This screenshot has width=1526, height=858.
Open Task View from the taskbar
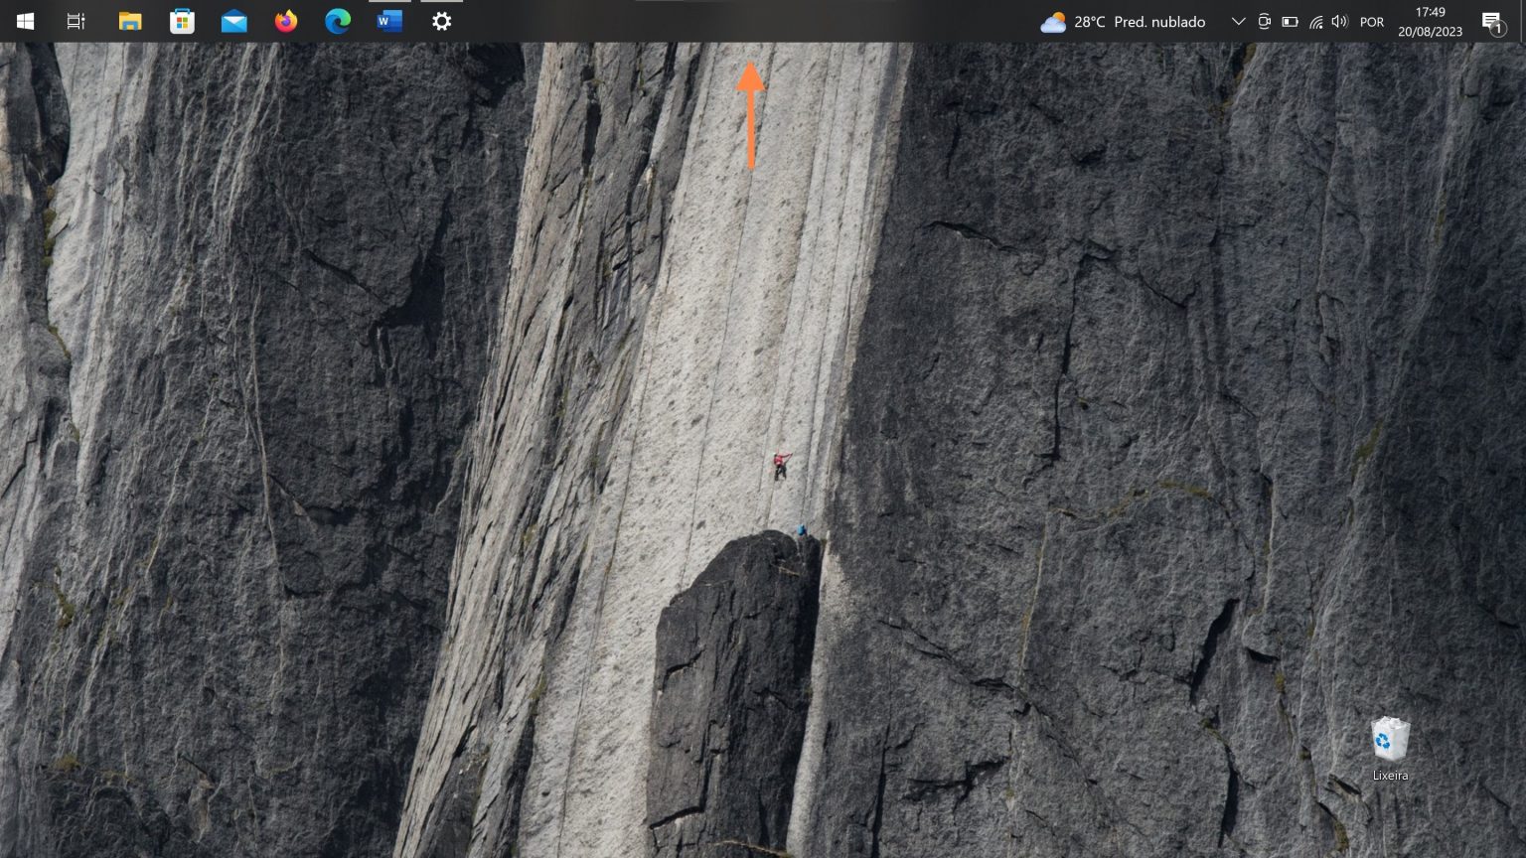point(76,21)
